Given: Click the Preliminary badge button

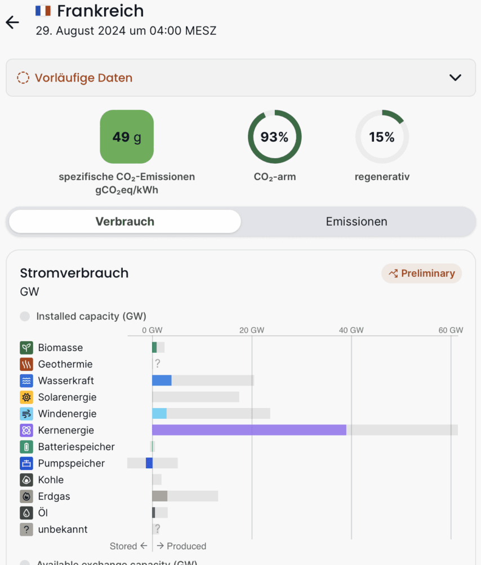Looking at the screenshot, I should [x=421, y=273].
